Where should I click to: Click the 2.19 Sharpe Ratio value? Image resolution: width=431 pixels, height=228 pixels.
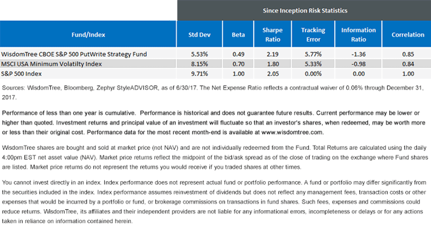tap(272, 54)
